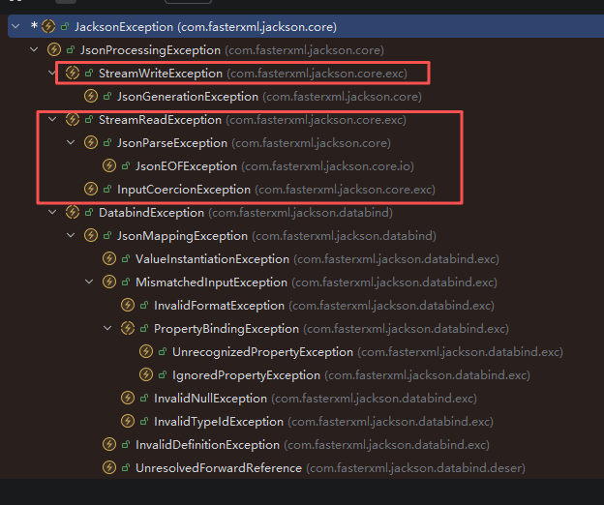Collapse the StreamWriteException branch
Image resolution: width=604 pixels, height=505 pixels.
(x=53, y=73)
